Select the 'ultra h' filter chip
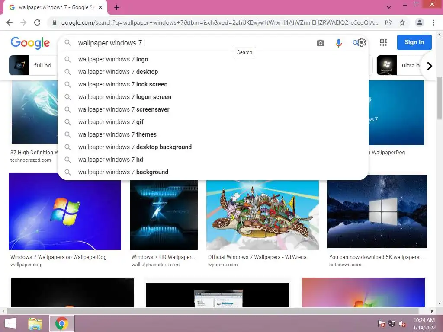 click(x=399, y=65)
